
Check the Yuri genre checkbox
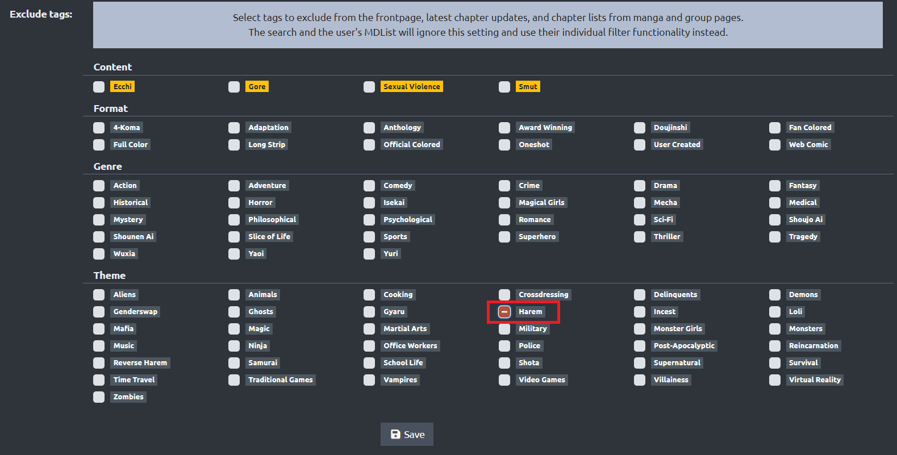(369, 254)
